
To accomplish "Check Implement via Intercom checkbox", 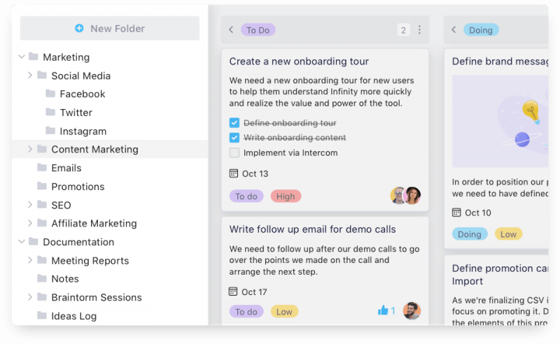I will [x=234, y=152].
